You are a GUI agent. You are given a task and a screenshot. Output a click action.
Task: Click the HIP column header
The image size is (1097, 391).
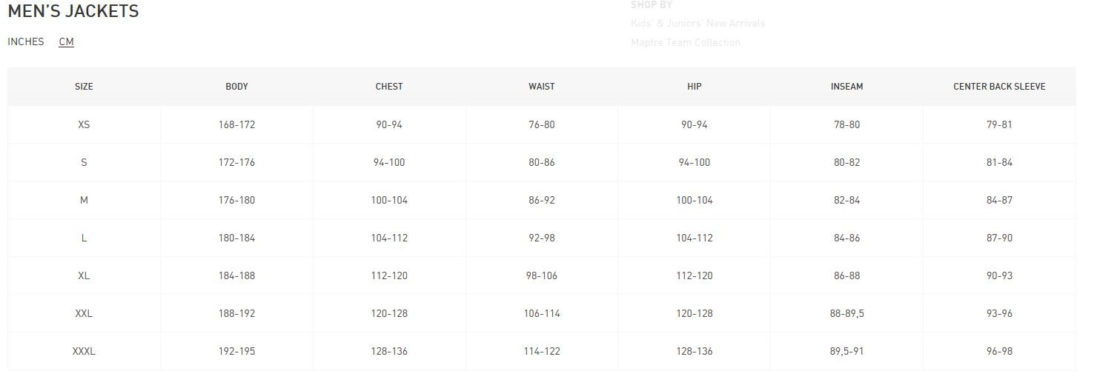click(x=694, y=87)
